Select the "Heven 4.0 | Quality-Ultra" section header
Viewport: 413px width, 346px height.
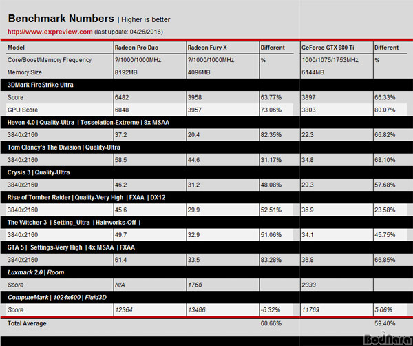[88, 123]
